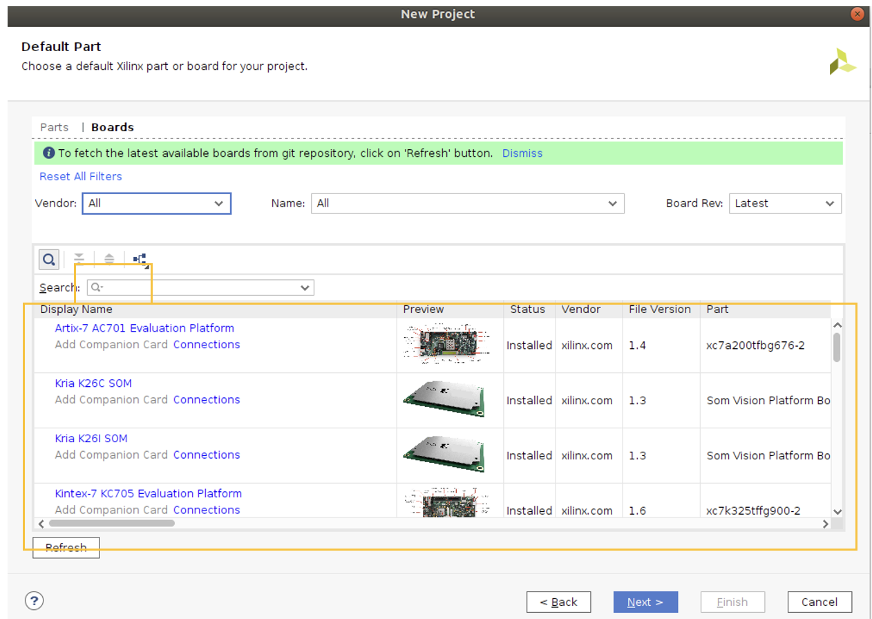Close the New Project dialog window

[857, 14]
